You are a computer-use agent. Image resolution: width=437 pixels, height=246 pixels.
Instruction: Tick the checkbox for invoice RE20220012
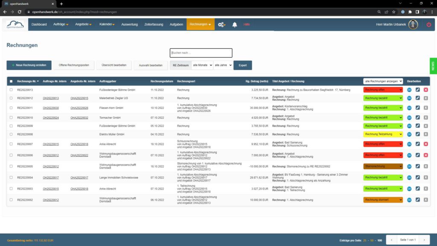[11, 98]
